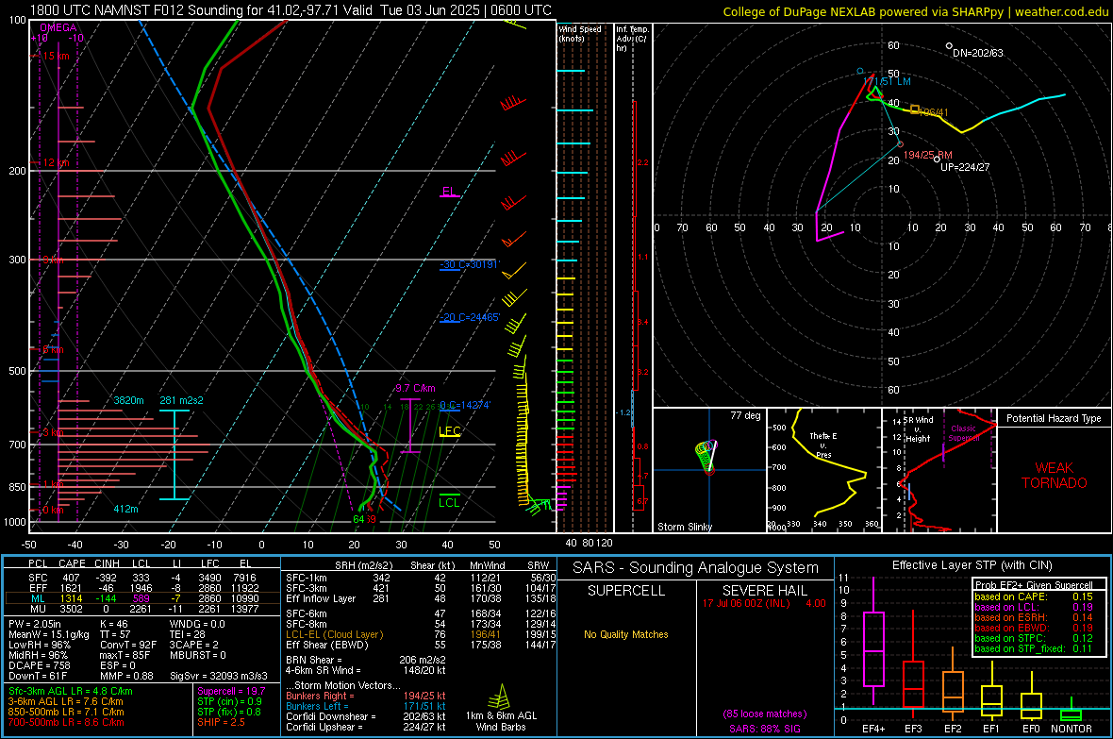
Task: Select the 17 Jul 06 00Z (INL) hail analogue
Action: (764, 603)
